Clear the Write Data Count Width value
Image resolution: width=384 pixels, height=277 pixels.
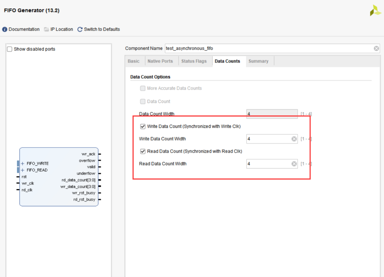click(294, 139)
